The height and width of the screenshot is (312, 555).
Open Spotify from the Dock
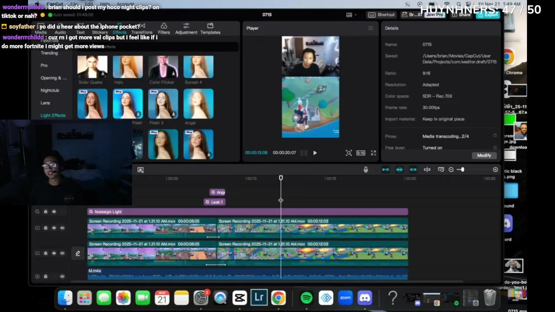(307, 298)
